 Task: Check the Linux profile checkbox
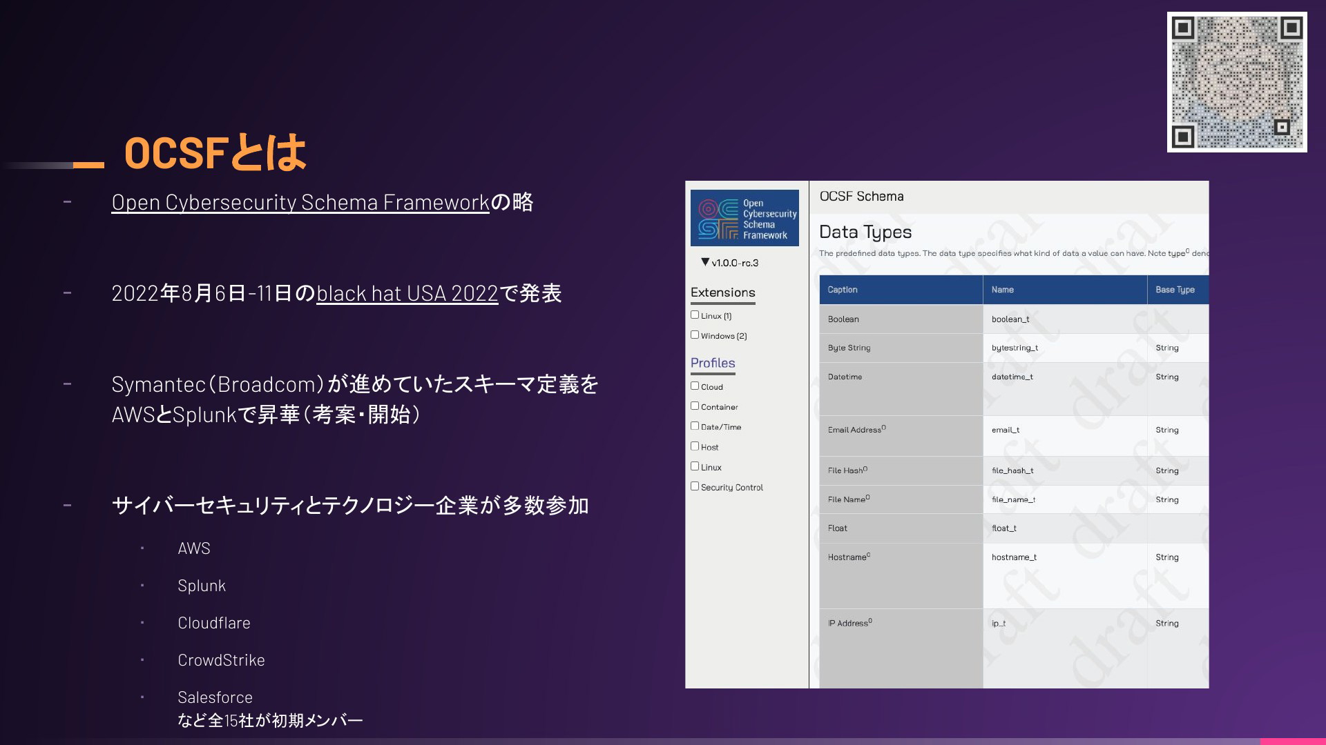(695, 466)
